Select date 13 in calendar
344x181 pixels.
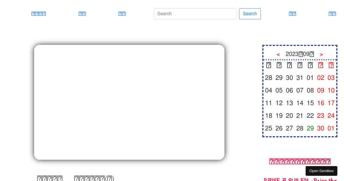click(x=290, y=103)
